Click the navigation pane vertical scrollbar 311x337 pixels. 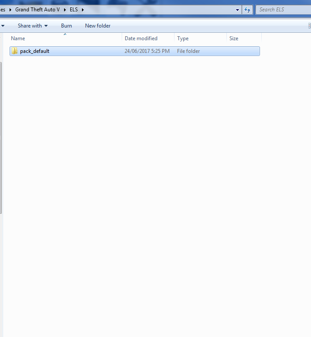click(1, 138)
